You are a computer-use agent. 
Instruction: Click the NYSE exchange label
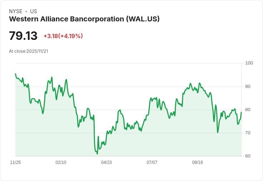15,11
